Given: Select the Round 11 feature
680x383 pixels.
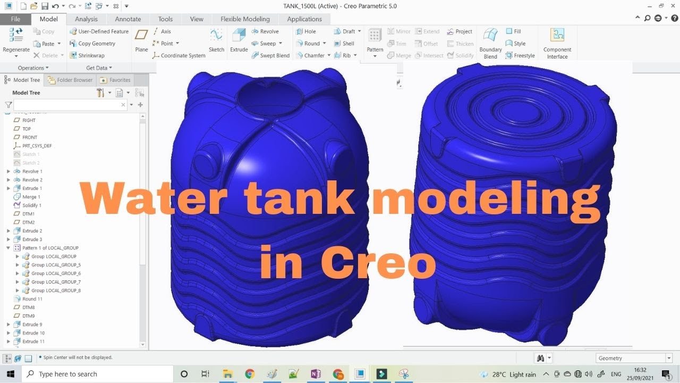Looking at the screenshot, I should pos(28,299).
